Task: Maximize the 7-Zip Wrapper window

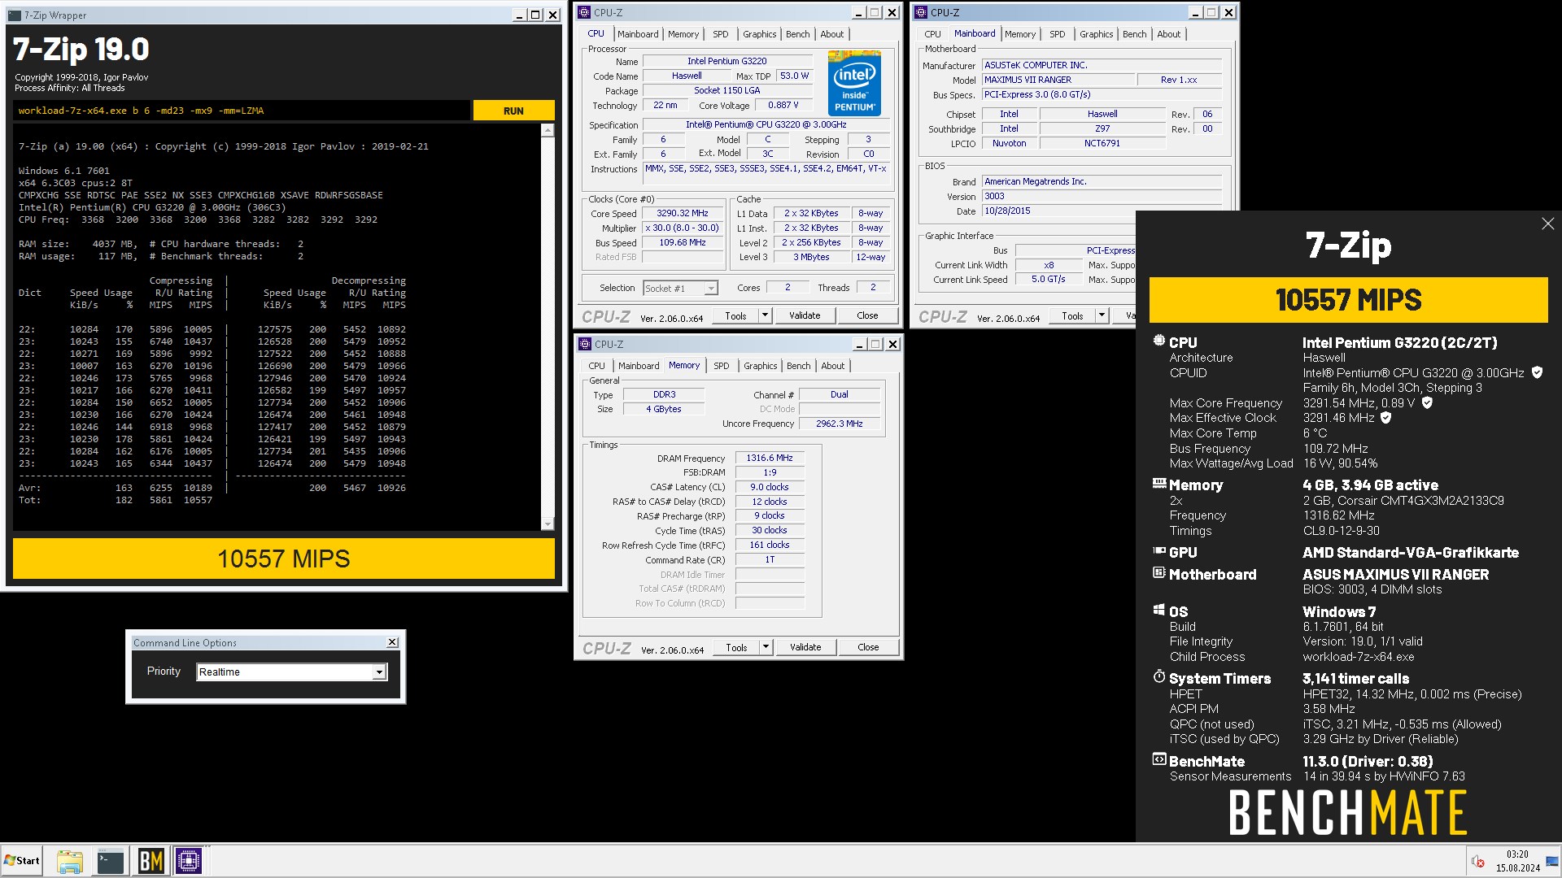Action: (535, 15)
